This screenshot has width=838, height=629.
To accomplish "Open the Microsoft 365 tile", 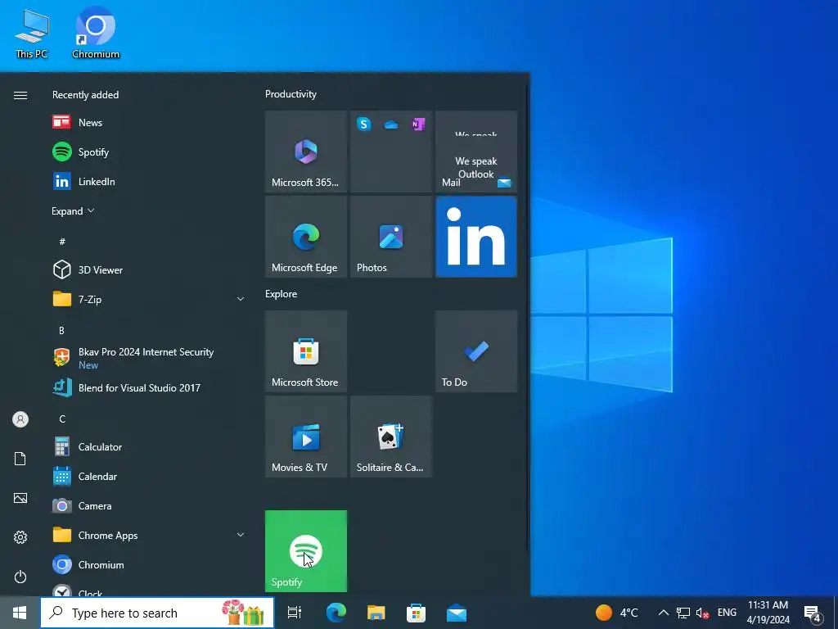I will pos(306,152).
